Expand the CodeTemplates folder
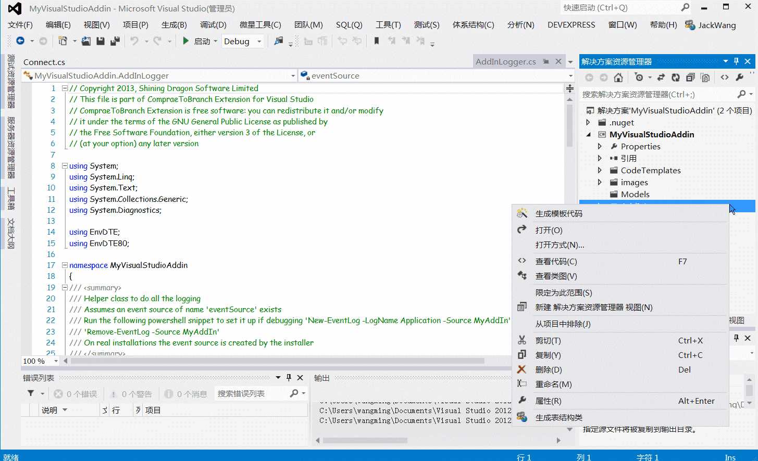Screen dimensions: 758x461 tap(600, 170)
